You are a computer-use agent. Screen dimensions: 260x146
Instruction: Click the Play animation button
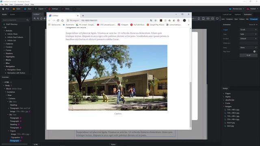pyautogui.click(x=248, y=55)
